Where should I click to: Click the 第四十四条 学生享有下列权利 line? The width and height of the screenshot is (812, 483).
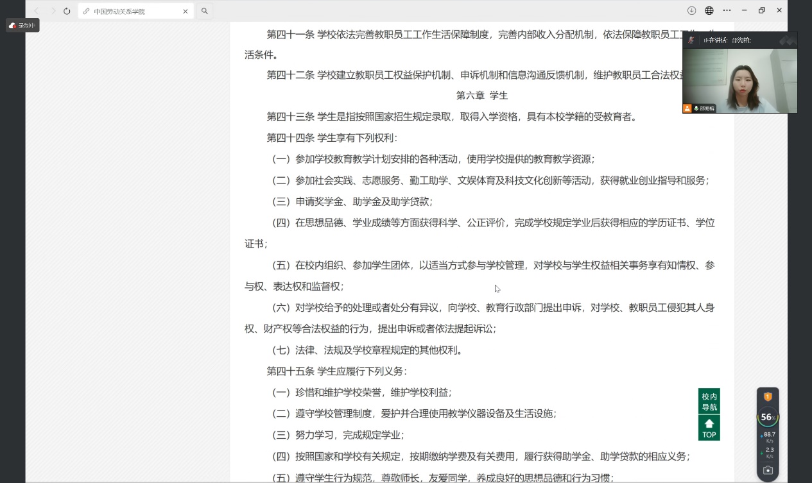tap(332, 138)
